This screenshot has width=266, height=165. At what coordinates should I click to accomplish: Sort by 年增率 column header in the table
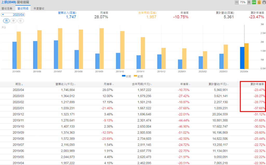[x=185, y=84]
